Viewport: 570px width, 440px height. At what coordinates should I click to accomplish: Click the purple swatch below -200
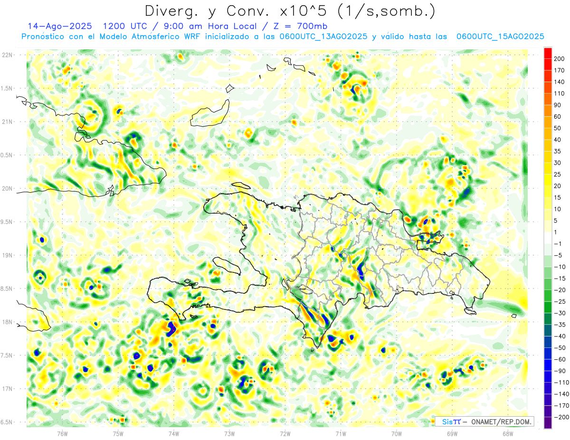point(548,423)
